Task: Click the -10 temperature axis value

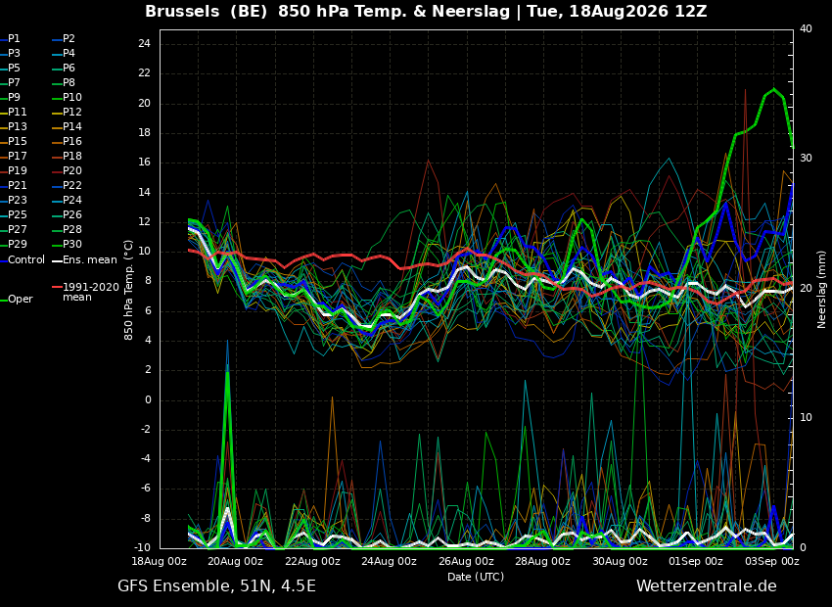Action: 142,547
